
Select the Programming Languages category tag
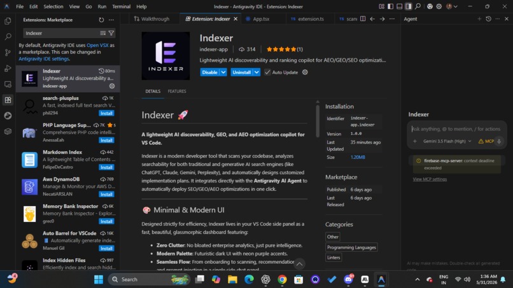(x=351, y=247)
